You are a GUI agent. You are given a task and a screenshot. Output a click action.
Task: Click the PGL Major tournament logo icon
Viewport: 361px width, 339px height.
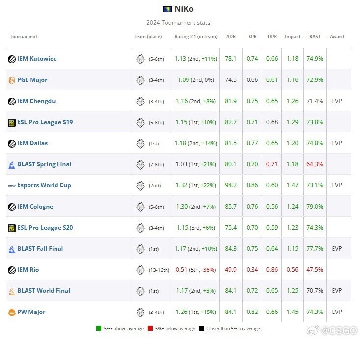[x=11, y=80]
